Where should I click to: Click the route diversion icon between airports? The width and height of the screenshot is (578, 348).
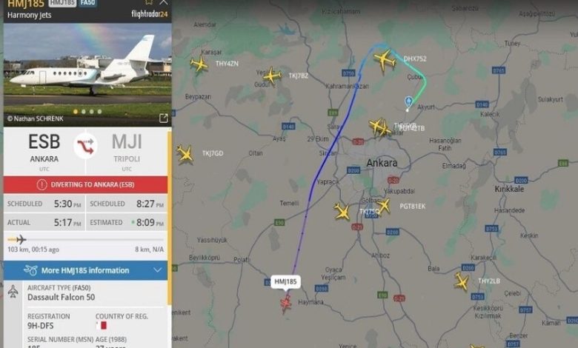(x=85, y=146)
